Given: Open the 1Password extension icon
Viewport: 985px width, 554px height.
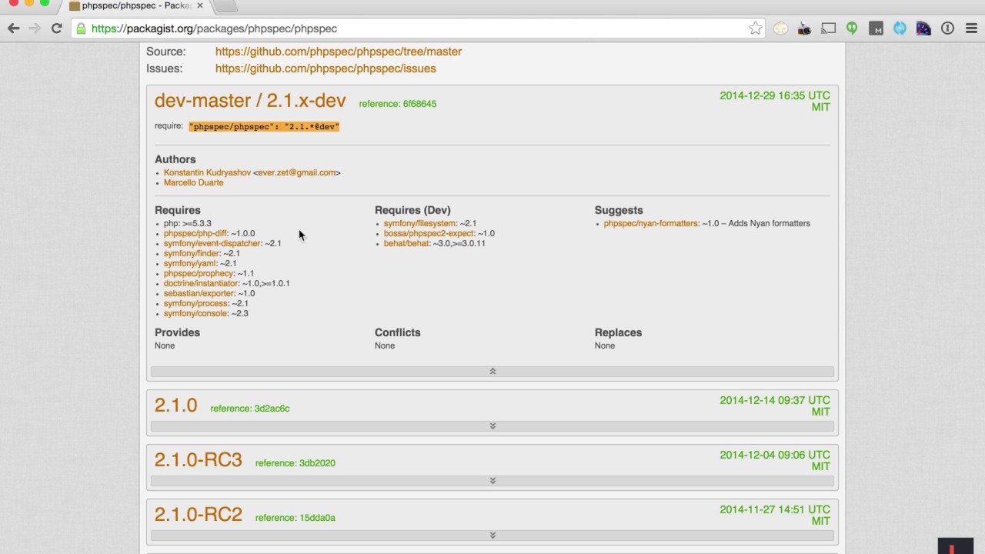Looking at the screenshot, I should (x=947, y=28).
